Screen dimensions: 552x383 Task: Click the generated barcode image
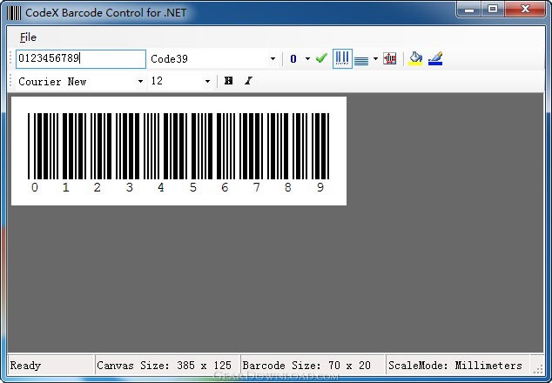(x=178, y=151)
